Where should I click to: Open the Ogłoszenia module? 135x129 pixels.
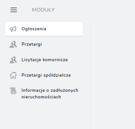(x=44, y=29)
